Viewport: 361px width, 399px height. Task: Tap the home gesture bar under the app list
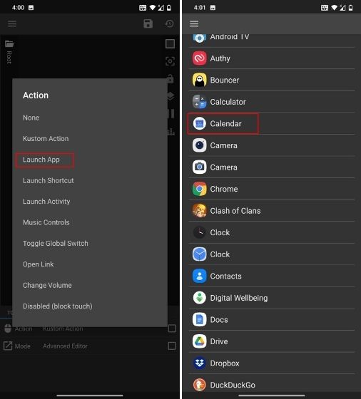click(271, 395)
